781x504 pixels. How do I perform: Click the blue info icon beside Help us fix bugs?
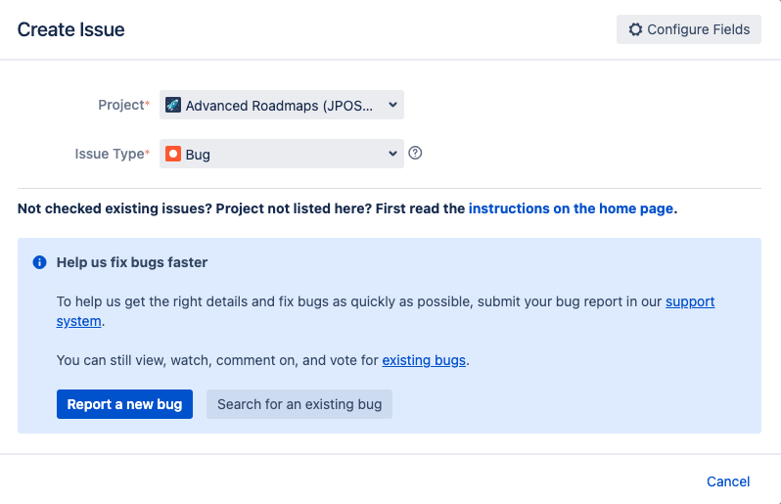[x=39, y=262]
